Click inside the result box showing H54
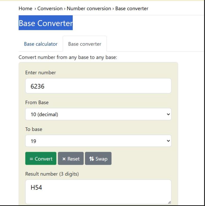The height and width of the screenshot is (206, 205). [98, 192]
